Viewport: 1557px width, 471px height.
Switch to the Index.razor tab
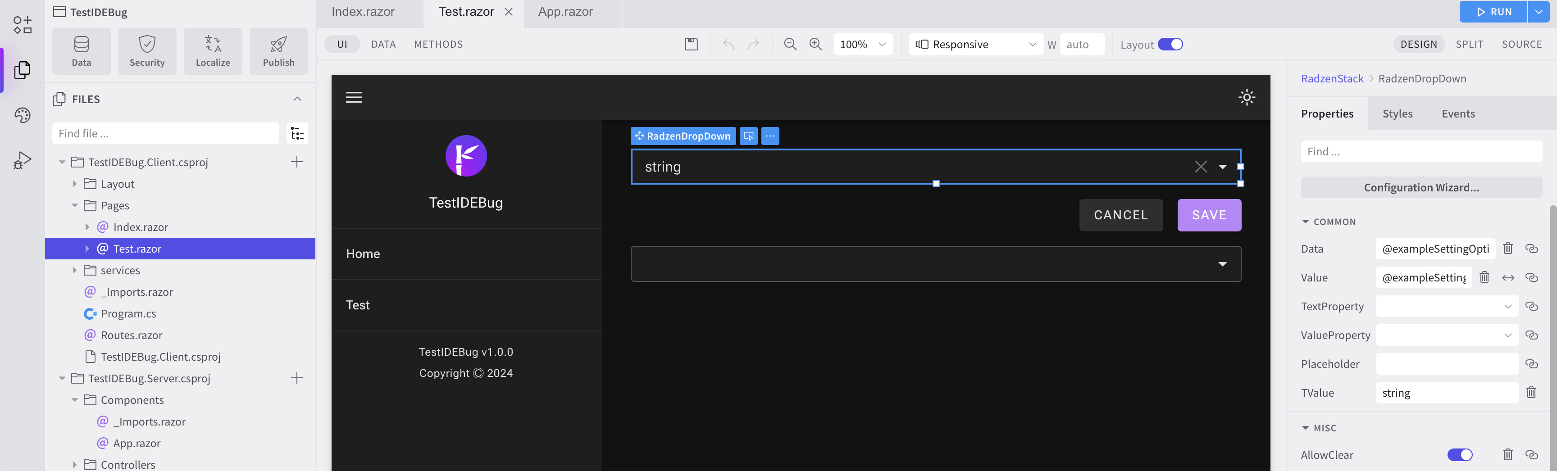[363, 12]
